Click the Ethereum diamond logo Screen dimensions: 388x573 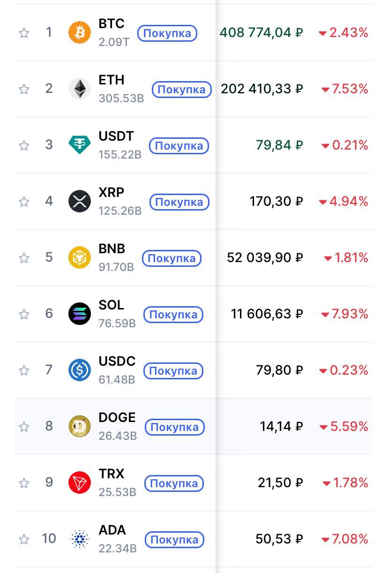pos(80,89)
